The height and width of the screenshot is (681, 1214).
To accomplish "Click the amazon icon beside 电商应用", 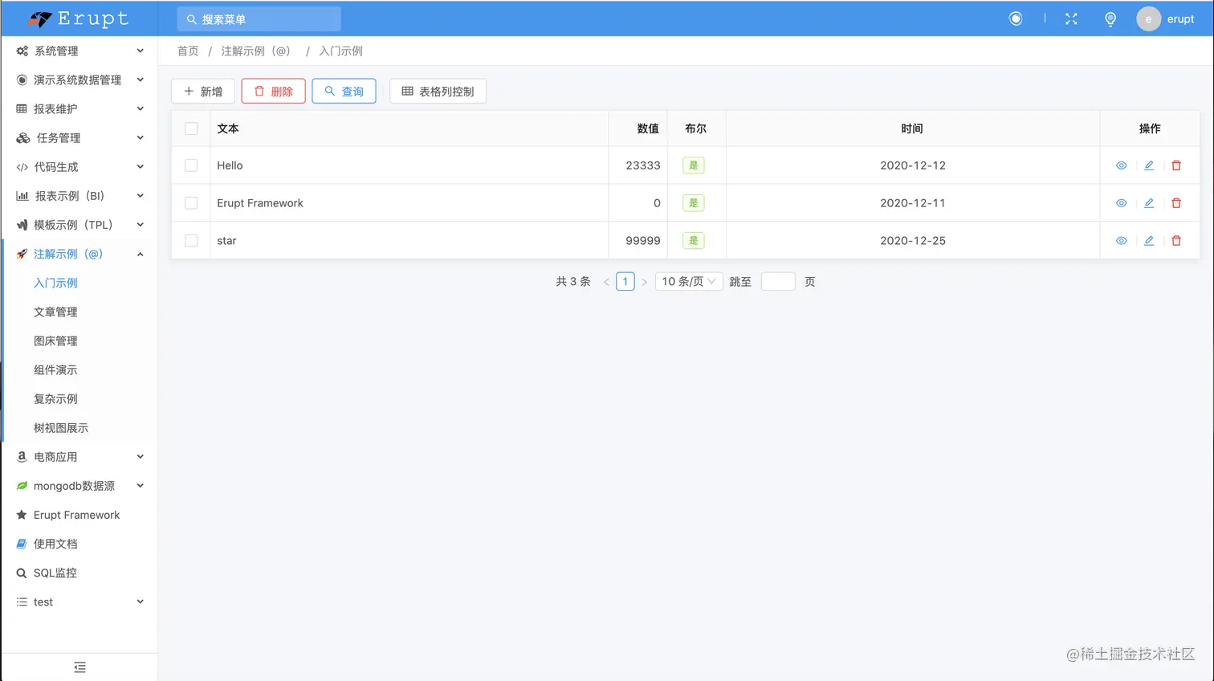I will pyautogui.click(x=22, y=456).
